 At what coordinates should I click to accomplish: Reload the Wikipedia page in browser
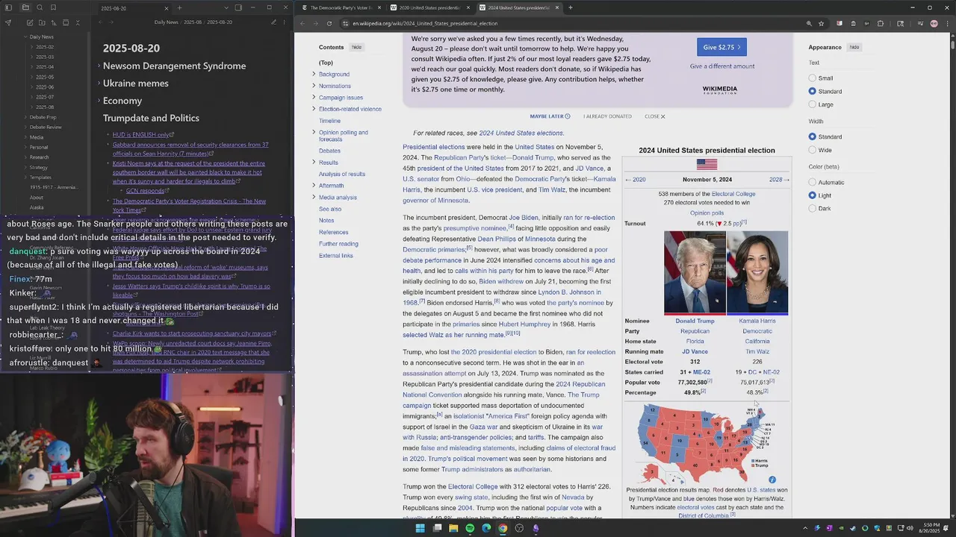pyautogui.click(x=329, y=23)
